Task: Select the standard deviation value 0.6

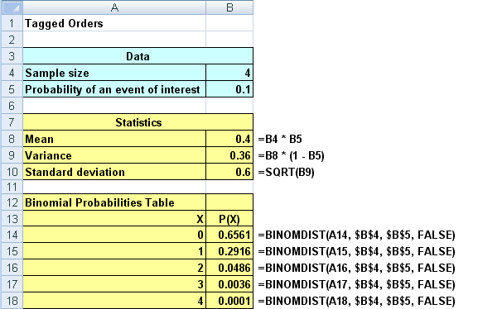Action: 229,172
